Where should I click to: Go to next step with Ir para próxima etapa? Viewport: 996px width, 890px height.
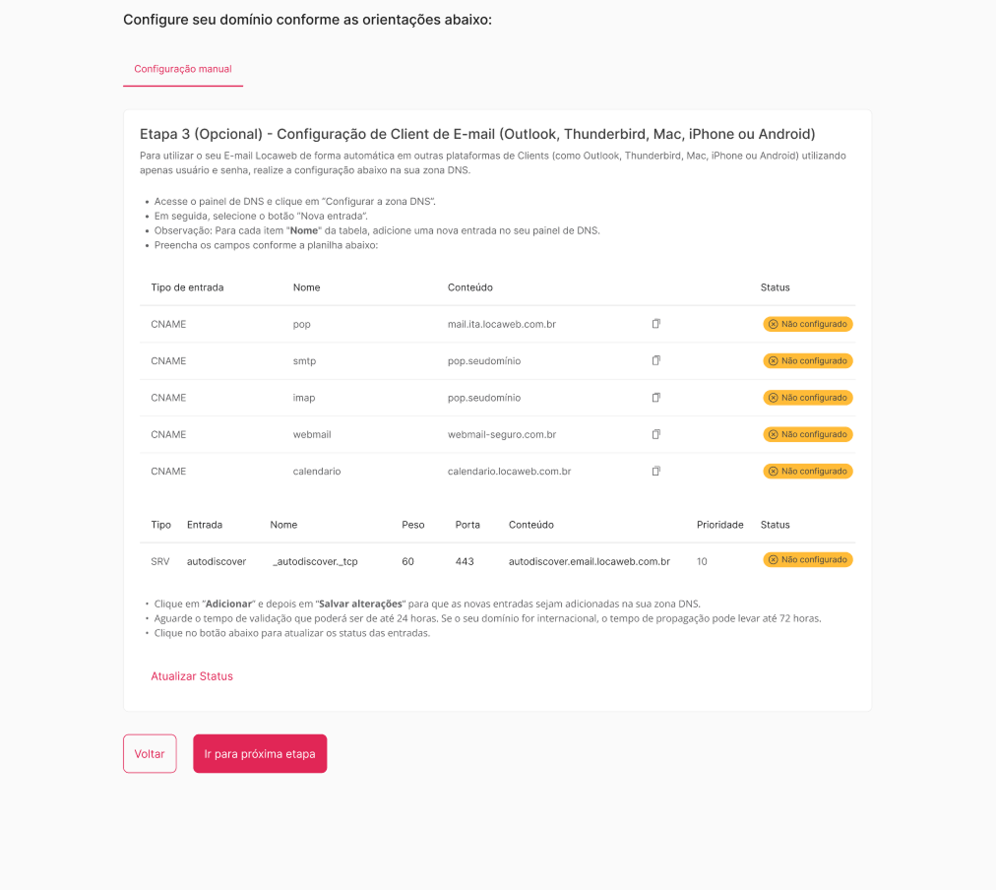pyautogui.click(x=260, y=754)
